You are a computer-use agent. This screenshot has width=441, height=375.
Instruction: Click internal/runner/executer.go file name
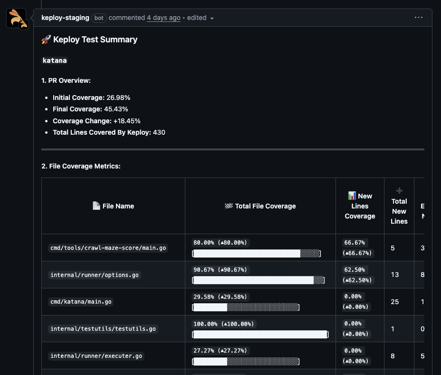pyautogui.click(x=96, y=356)
